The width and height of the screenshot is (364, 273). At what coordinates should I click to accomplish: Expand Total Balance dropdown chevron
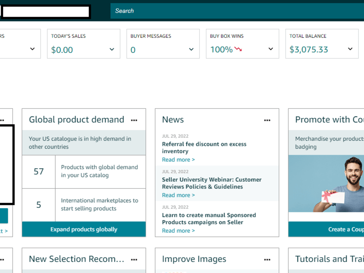click(350, 49)
